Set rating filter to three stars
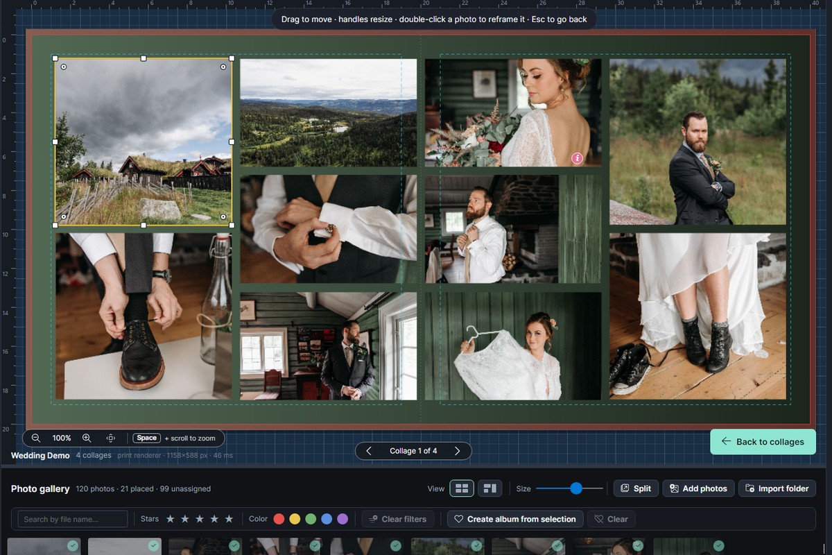The image size is (832, 555). tap(200, 519)
